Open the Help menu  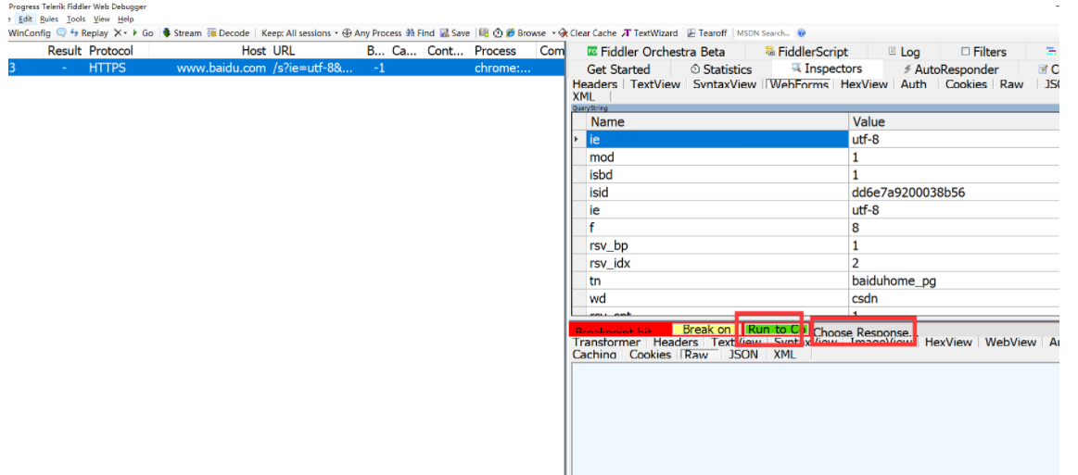(126, 19)
